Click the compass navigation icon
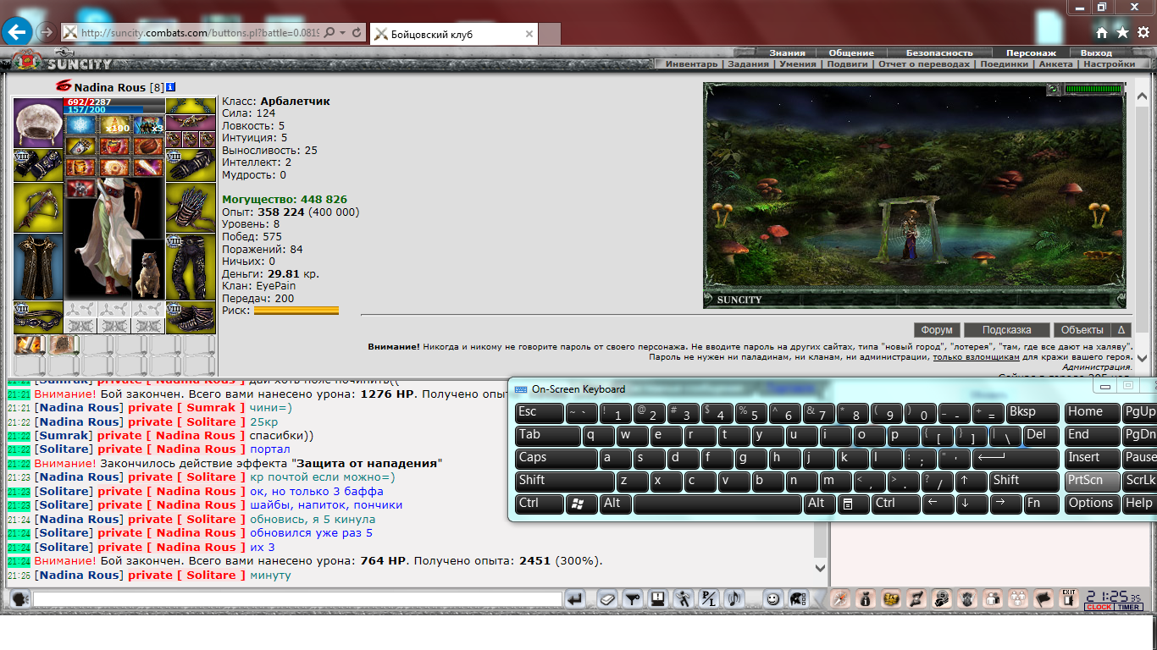 click(x=839, y=599)
